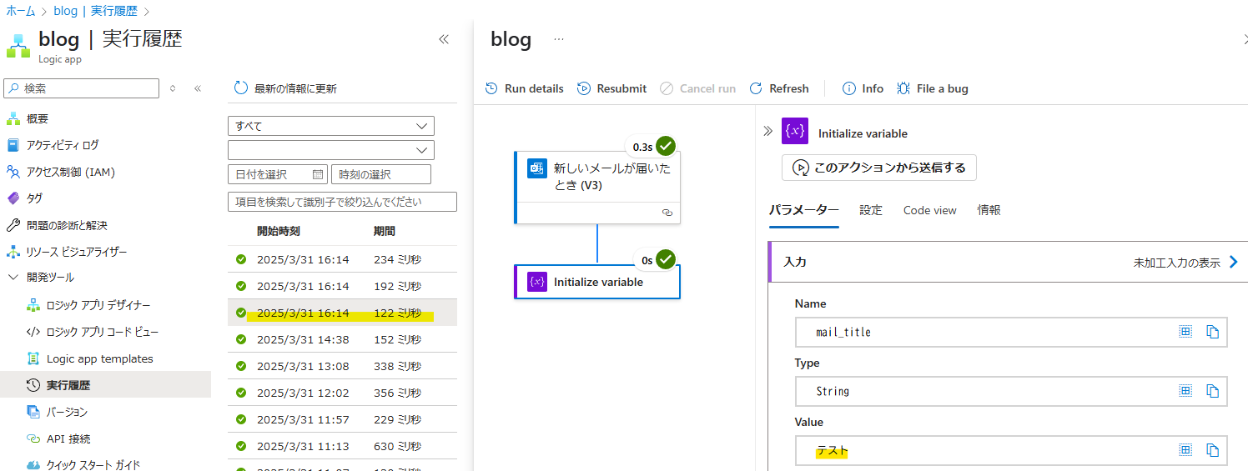This screenshot has width=1248, height=471.
Task: Click このアクションから送信する button
Action: point(879,168)
